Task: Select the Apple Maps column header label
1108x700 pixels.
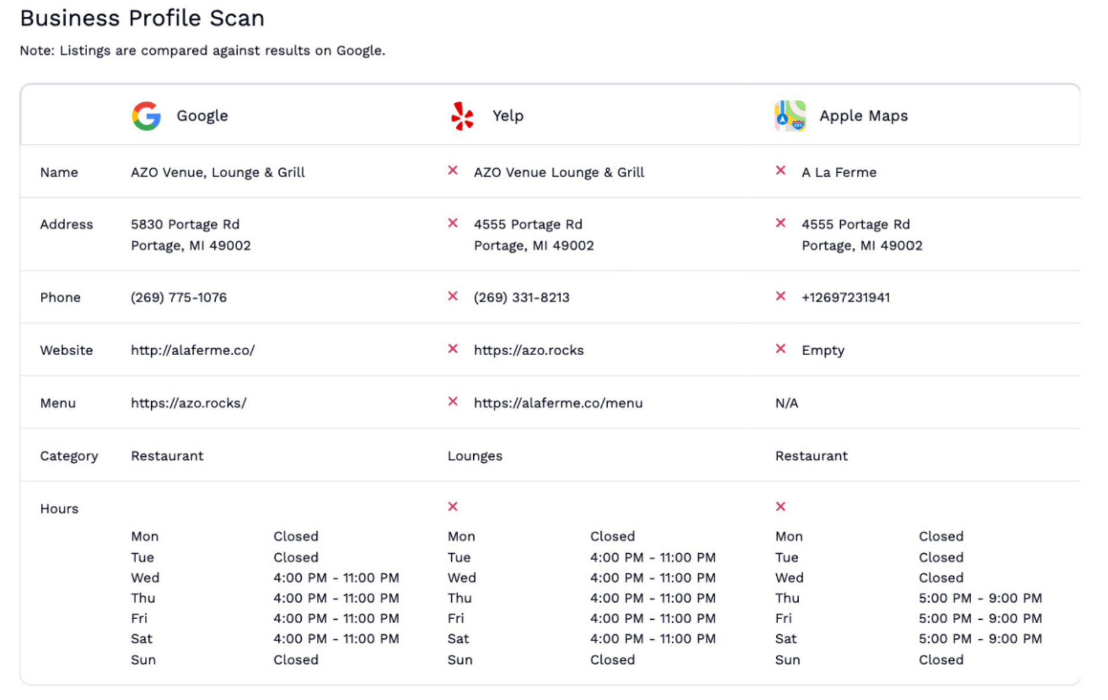Action: tap(863, 116)
